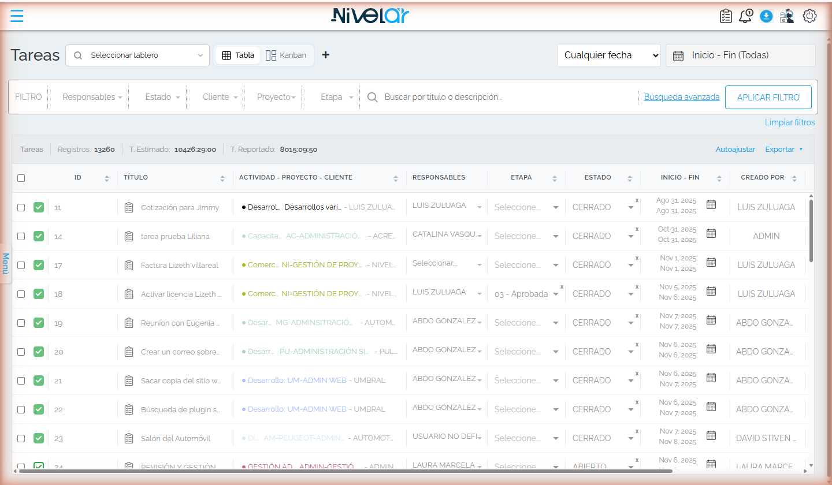Open task icon for Salón del Automóvil

129,438
